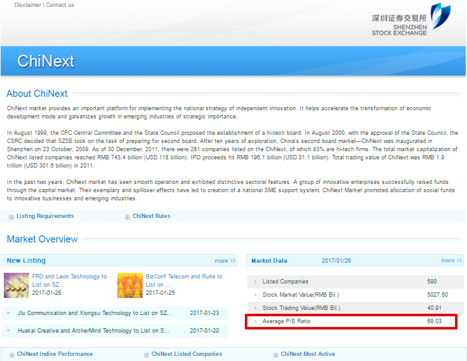This screenshot has width=467, height=361.
Task: Click the date 2017-01-20 in news list
Action: [x=204, y=330]
